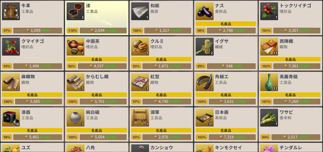This screenshot has height=152, width=323.
Task: Select the 漆器 lacquerware box icon
Action: point(11,118)
